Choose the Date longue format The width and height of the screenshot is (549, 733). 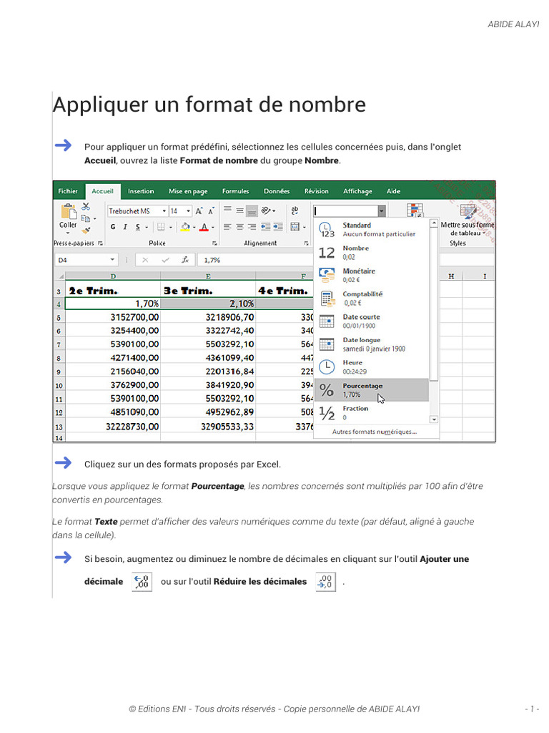click(372, 344)
